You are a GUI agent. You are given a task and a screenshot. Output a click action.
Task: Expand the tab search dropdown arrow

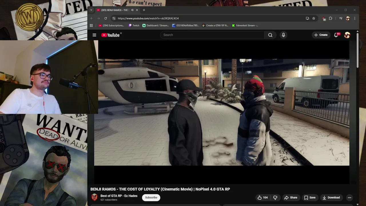[x=91, y=10]
